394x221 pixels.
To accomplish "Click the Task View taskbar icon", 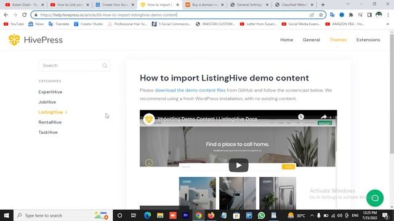I will click(x=134, y=215).
